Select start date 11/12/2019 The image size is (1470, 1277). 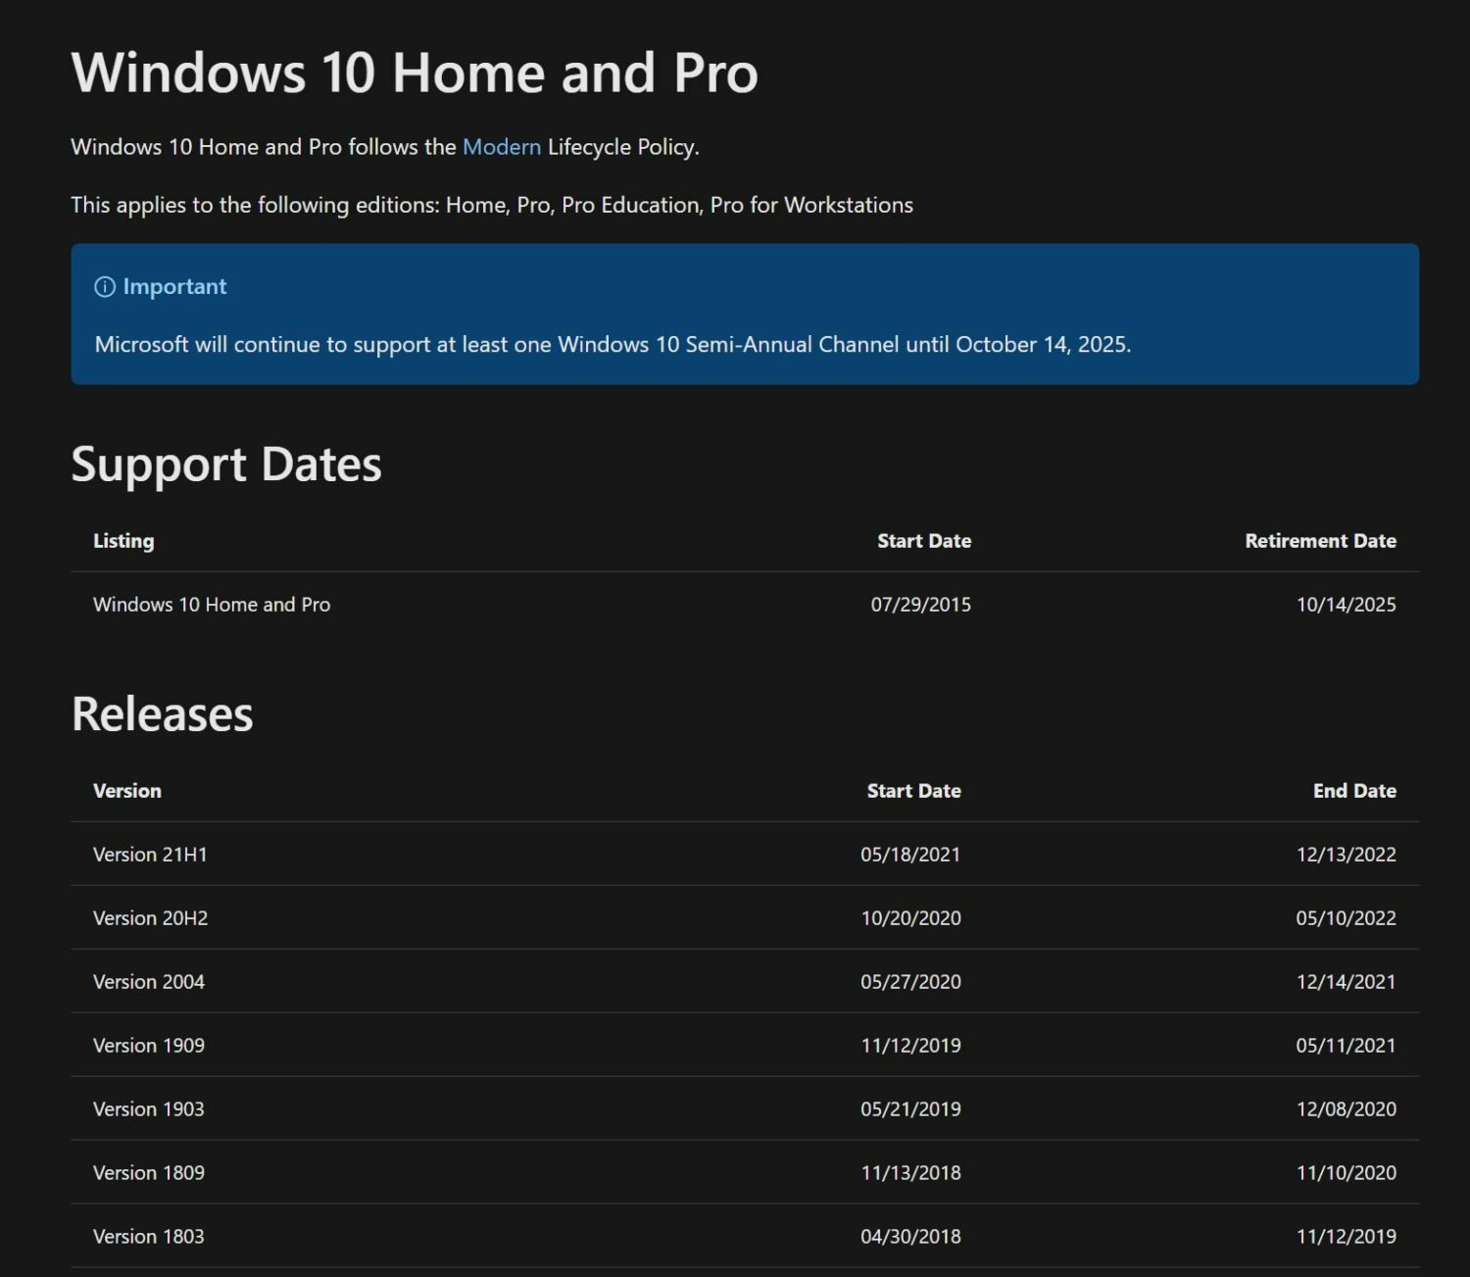[910, 1046]
